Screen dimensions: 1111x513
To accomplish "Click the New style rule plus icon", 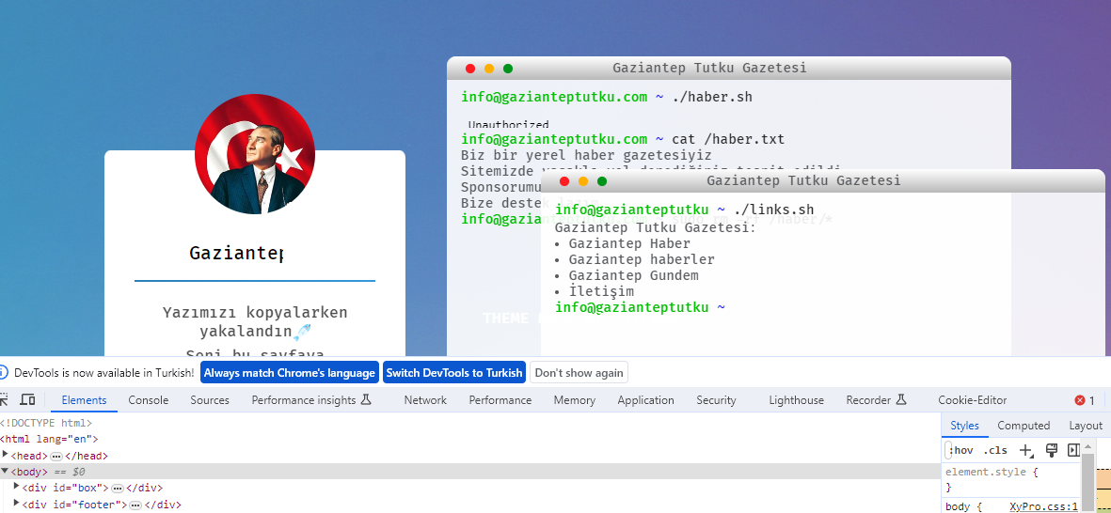I will pyautogui.click(x=1025, y=450).
